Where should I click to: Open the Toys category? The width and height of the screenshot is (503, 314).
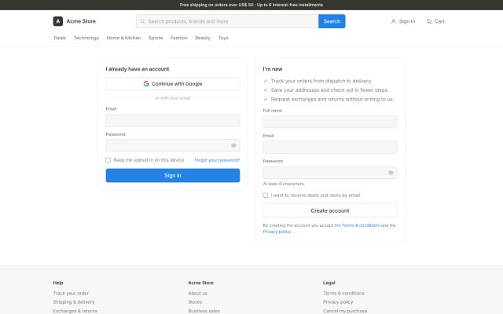(223, 38)
